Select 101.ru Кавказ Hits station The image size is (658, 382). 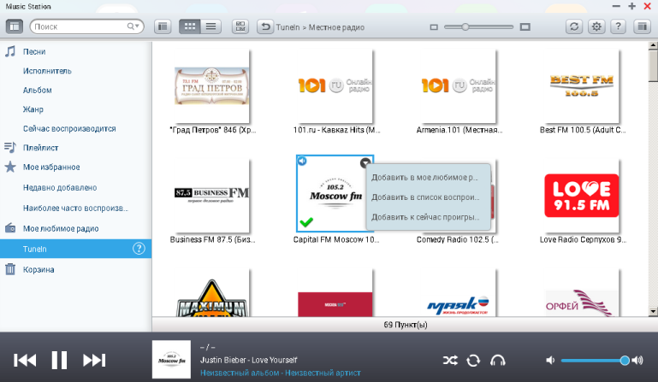335,86
